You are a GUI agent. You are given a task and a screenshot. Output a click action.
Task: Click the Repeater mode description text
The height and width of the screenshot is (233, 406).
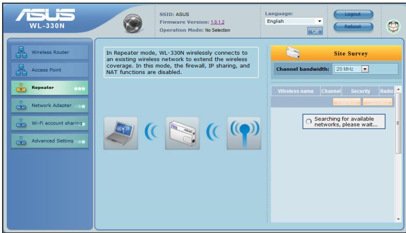[x=181, y=63]
